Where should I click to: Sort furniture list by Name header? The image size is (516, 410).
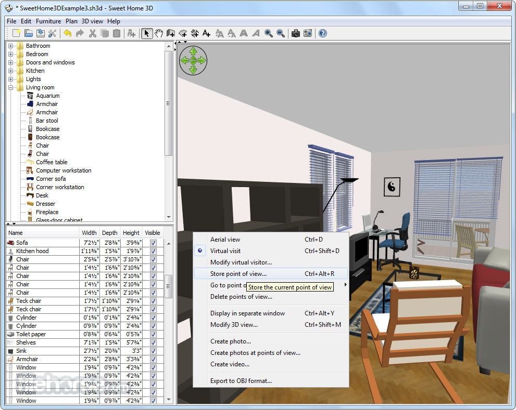point(43,233)
